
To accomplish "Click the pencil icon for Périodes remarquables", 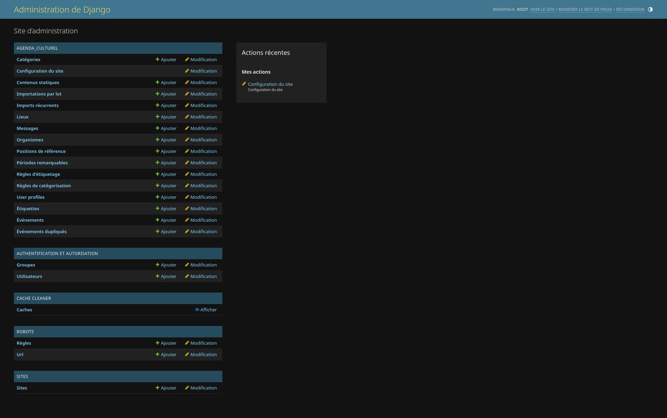I will (187, 163).
